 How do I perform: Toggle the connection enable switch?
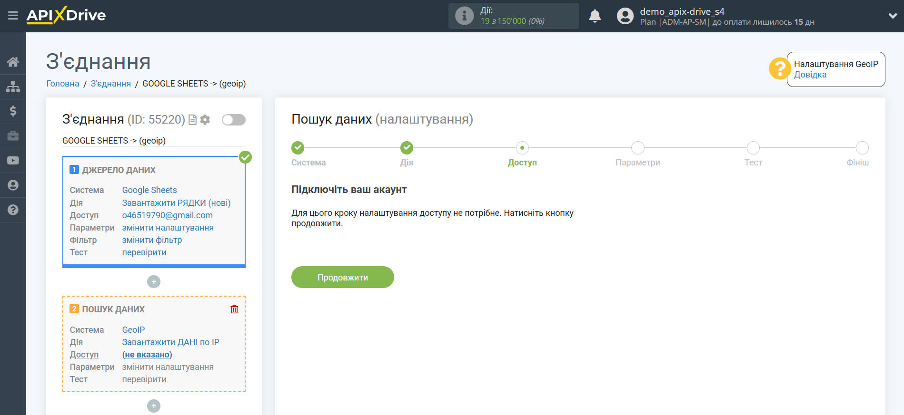(x=233, y=120)
